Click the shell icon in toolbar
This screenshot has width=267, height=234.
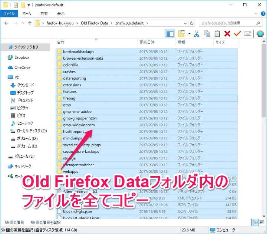(260, 33)
